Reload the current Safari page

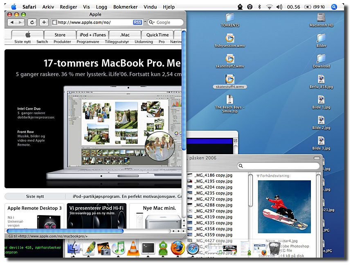click(32, 22)
